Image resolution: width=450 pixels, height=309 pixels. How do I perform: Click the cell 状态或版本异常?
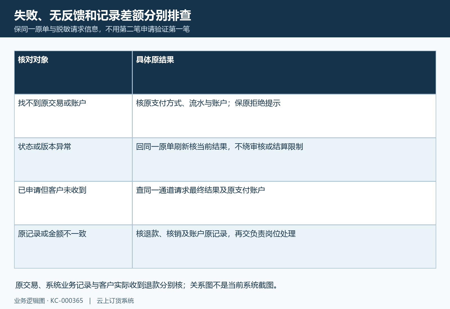click(x=73, y=160)
